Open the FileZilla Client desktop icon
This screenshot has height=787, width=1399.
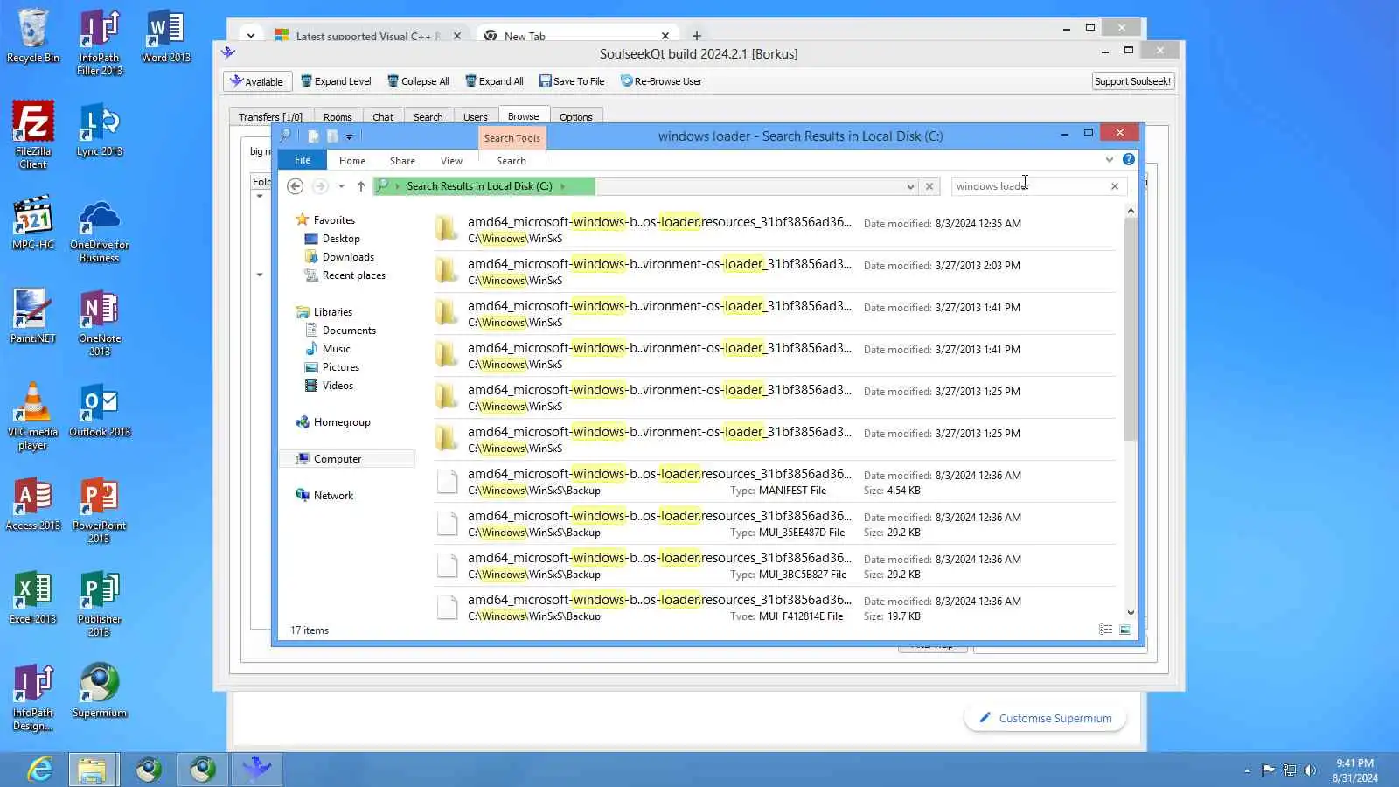[x=33, y=136]
